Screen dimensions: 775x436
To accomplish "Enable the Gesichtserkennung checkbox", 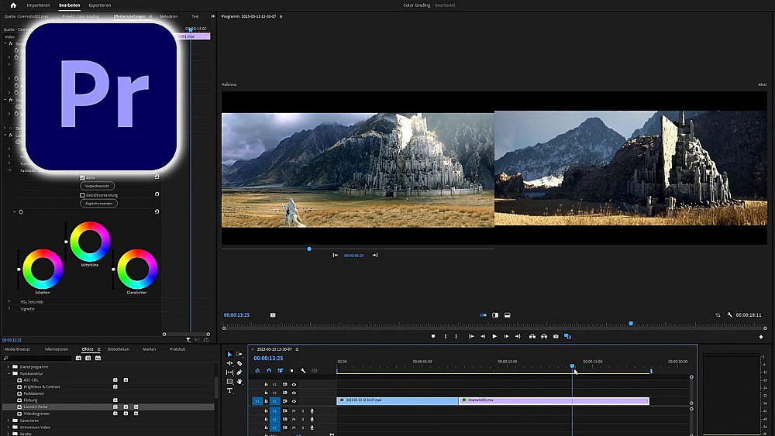I will click(x=82, y=195).
